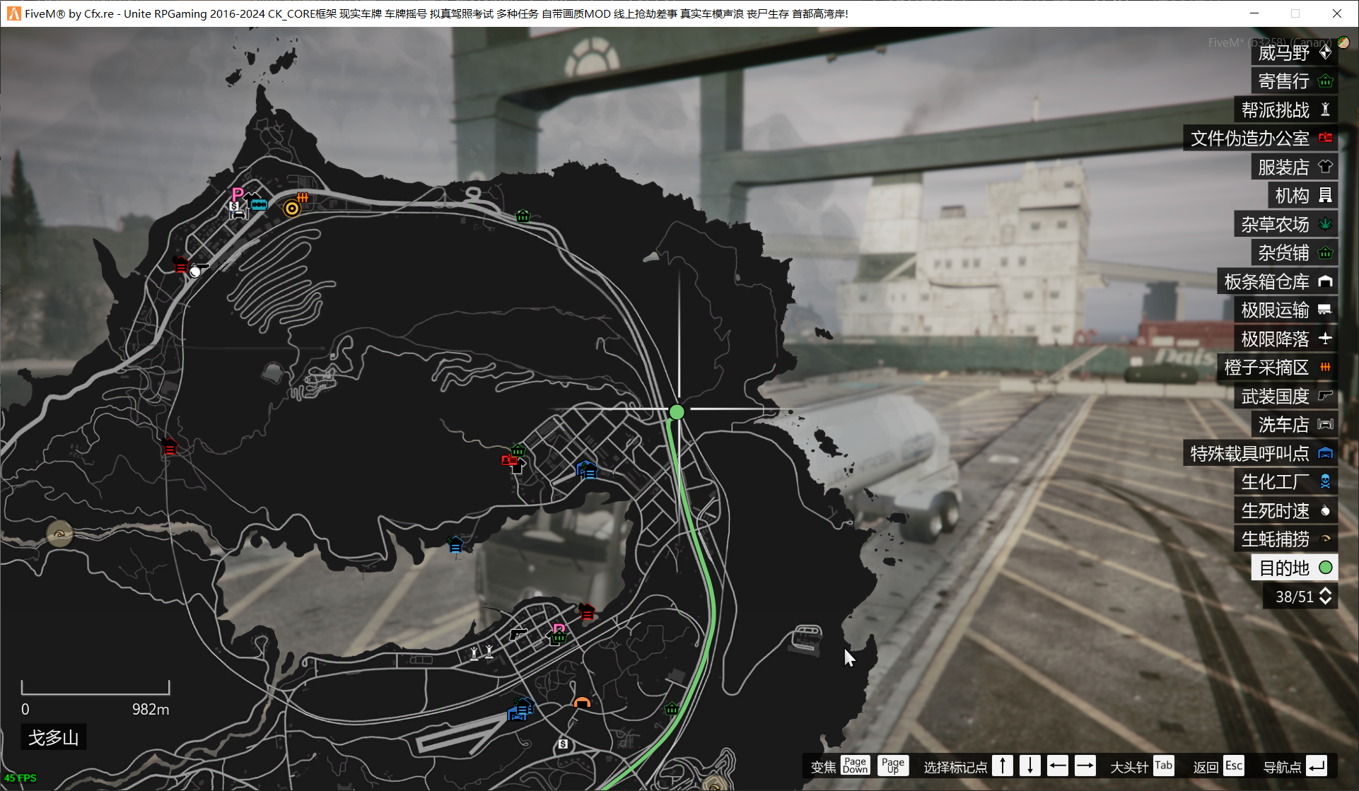Click the blue house blip on the lake's north shore
Viewport: 1359px width, 791px height.
[x=455, y=544]
